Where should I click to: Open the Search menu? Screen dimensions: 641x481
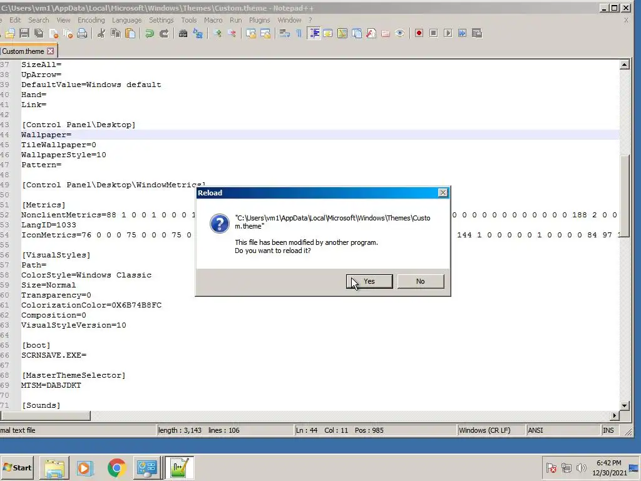38,20
